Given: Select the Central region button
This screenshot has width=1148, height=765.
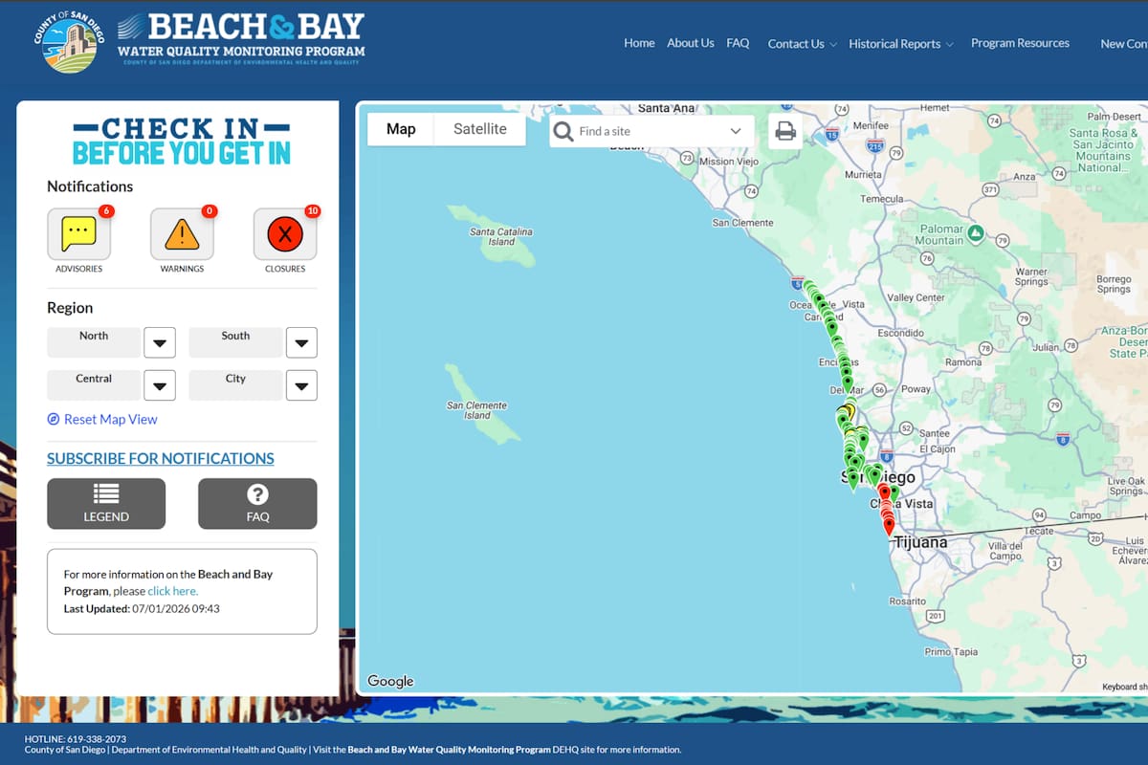Looking at the screenshot, I should click(94, 385).
